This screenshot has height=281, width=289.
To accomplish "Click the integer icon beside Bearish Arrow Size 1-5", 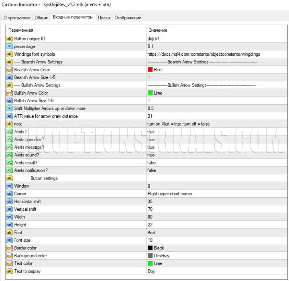I will [10, 77].
